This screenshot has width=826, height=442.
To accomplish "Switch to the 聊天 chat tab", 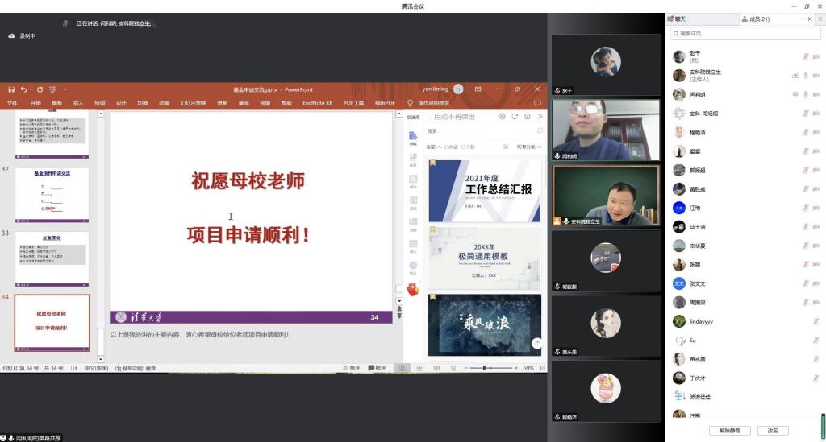I will click(678, 19).
